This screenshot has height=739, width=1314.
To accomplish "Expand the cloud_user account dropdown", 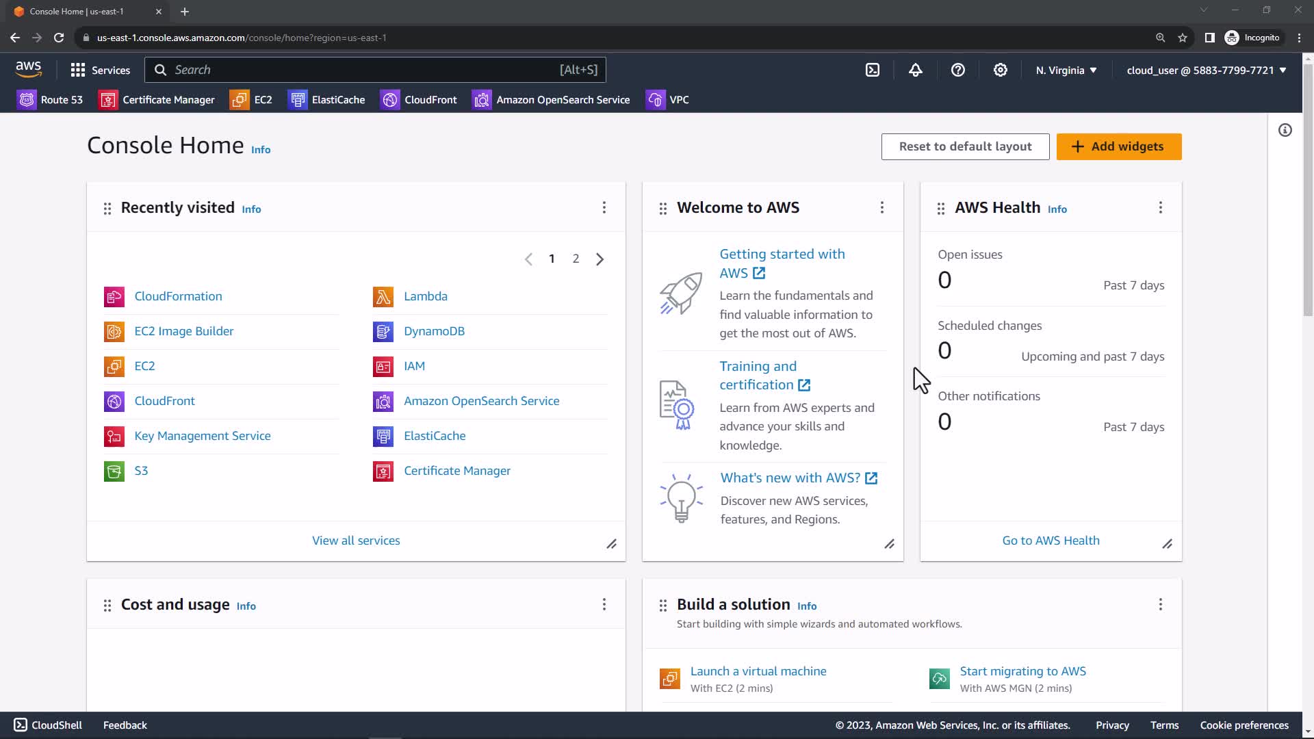I will (x=1206, y=70).
